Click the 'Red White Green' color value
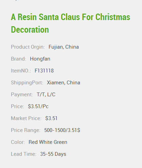 48,142
